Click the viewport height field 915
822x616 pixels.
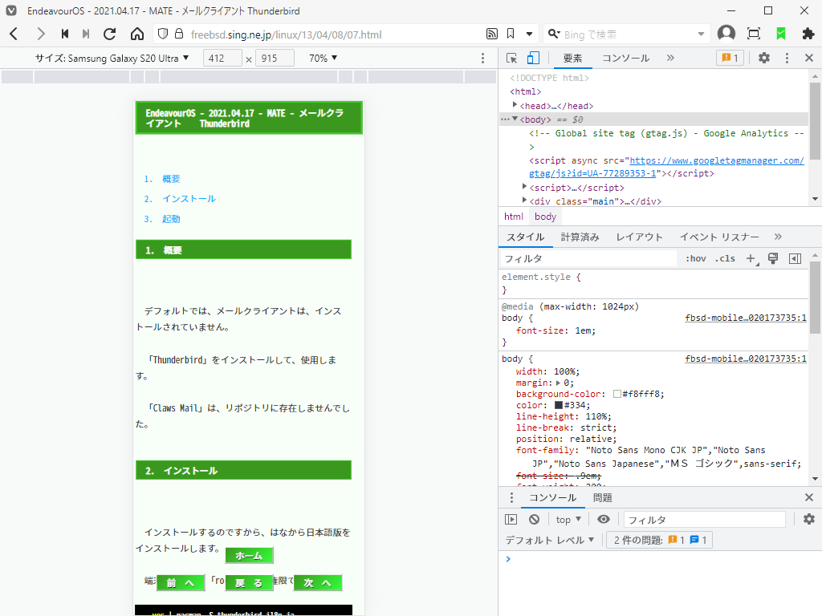coord(275,58)
